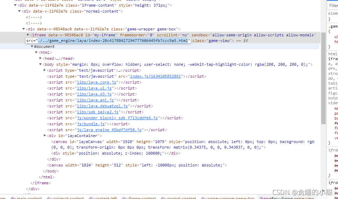Select div.iframe-contant breadcrumb
The width and height of the screenshot is (338, 199).
pyautogui.click(x=139, y=198)
